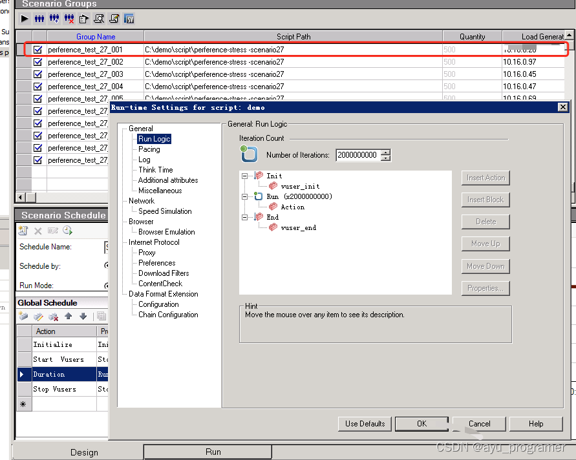Click the Init section icon in run logic tree
Viewport: 576px width, 460px height.
[x=259, y=176]
